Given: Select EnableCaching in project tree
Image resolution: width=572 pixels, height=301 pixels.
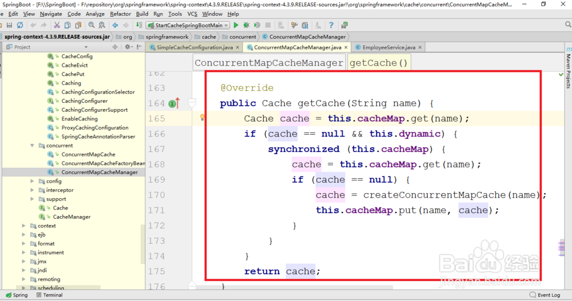Looking at the screenshot, I should point(80,119).
